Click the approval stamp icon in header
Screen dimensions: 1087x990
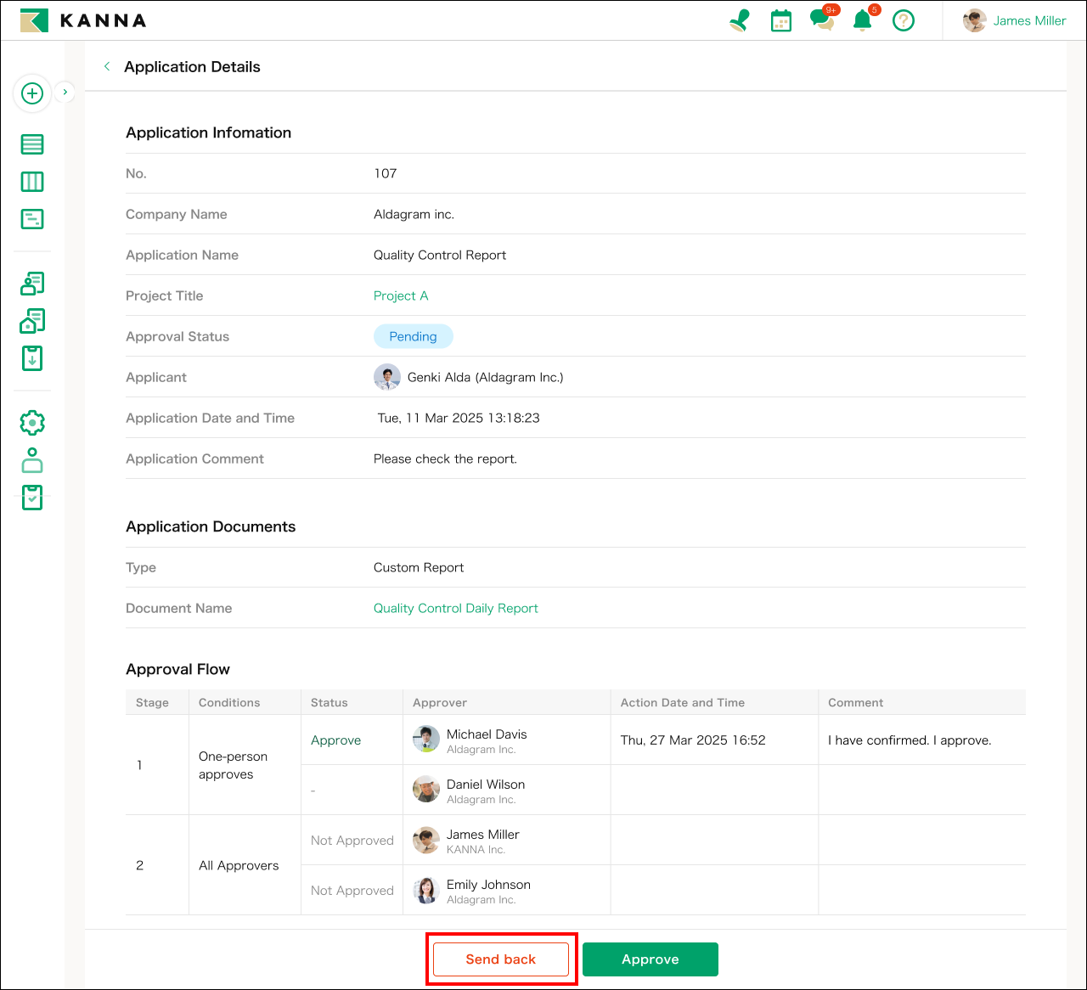click(740, 20)
